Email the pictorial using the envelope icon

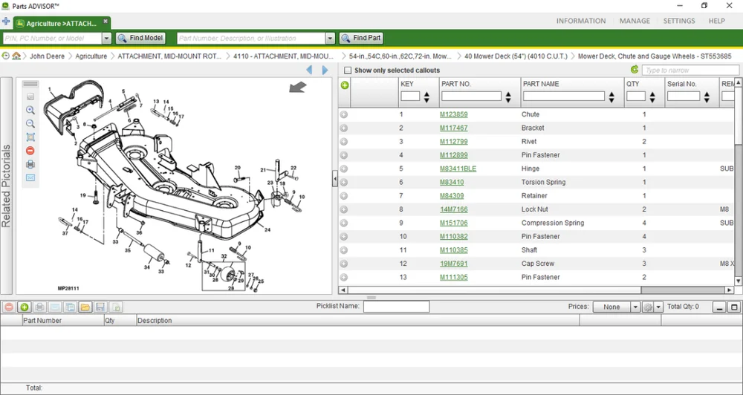coord(30,177)
